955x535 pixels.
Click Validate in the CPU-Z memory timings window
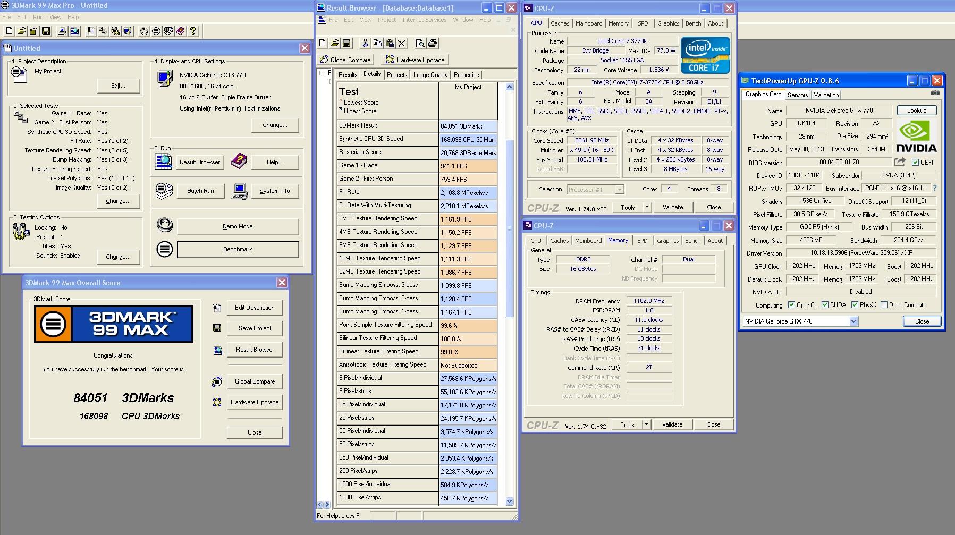[672, 424]
